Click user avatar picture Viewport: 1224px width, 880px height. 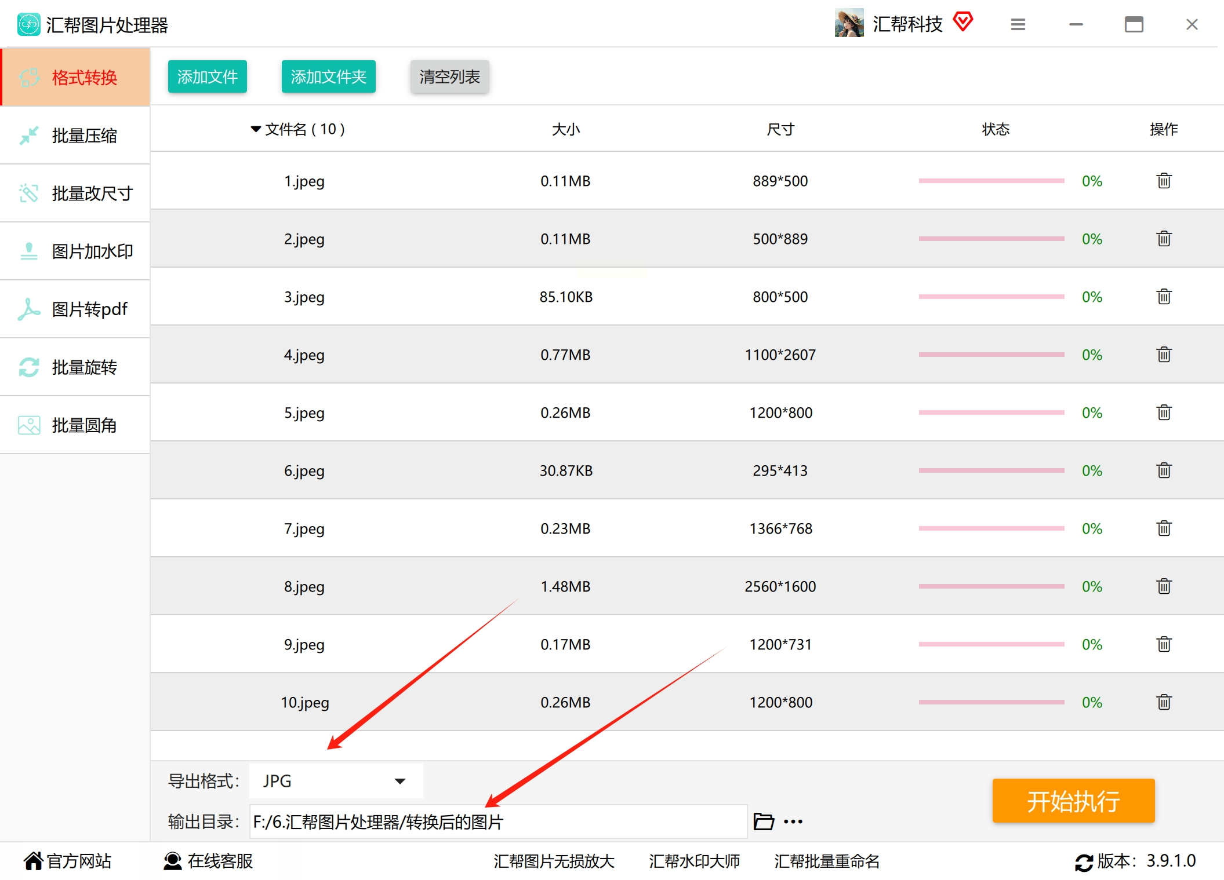tap(849, 23)
